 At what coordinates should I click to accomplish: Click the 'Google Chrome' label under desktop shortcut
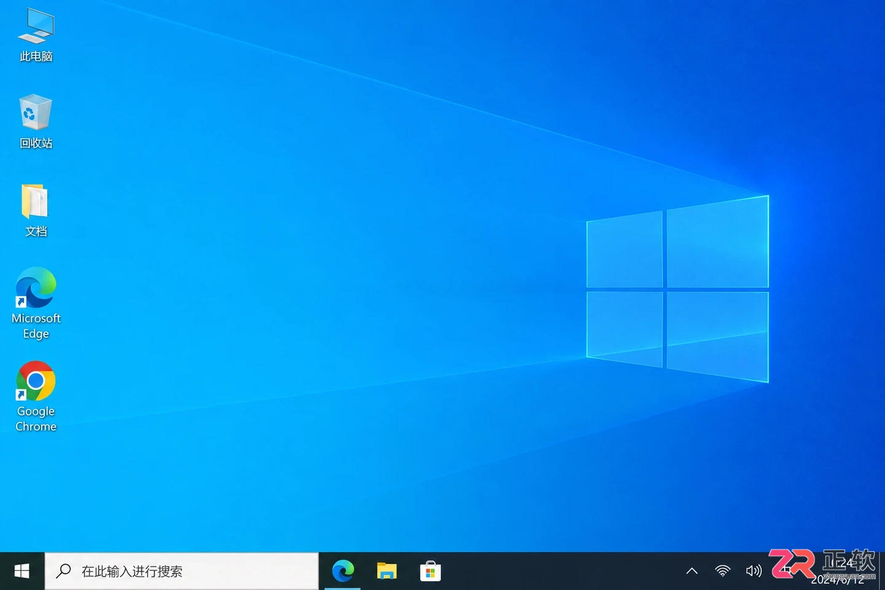pyautogui.click(x=36, y=419)
